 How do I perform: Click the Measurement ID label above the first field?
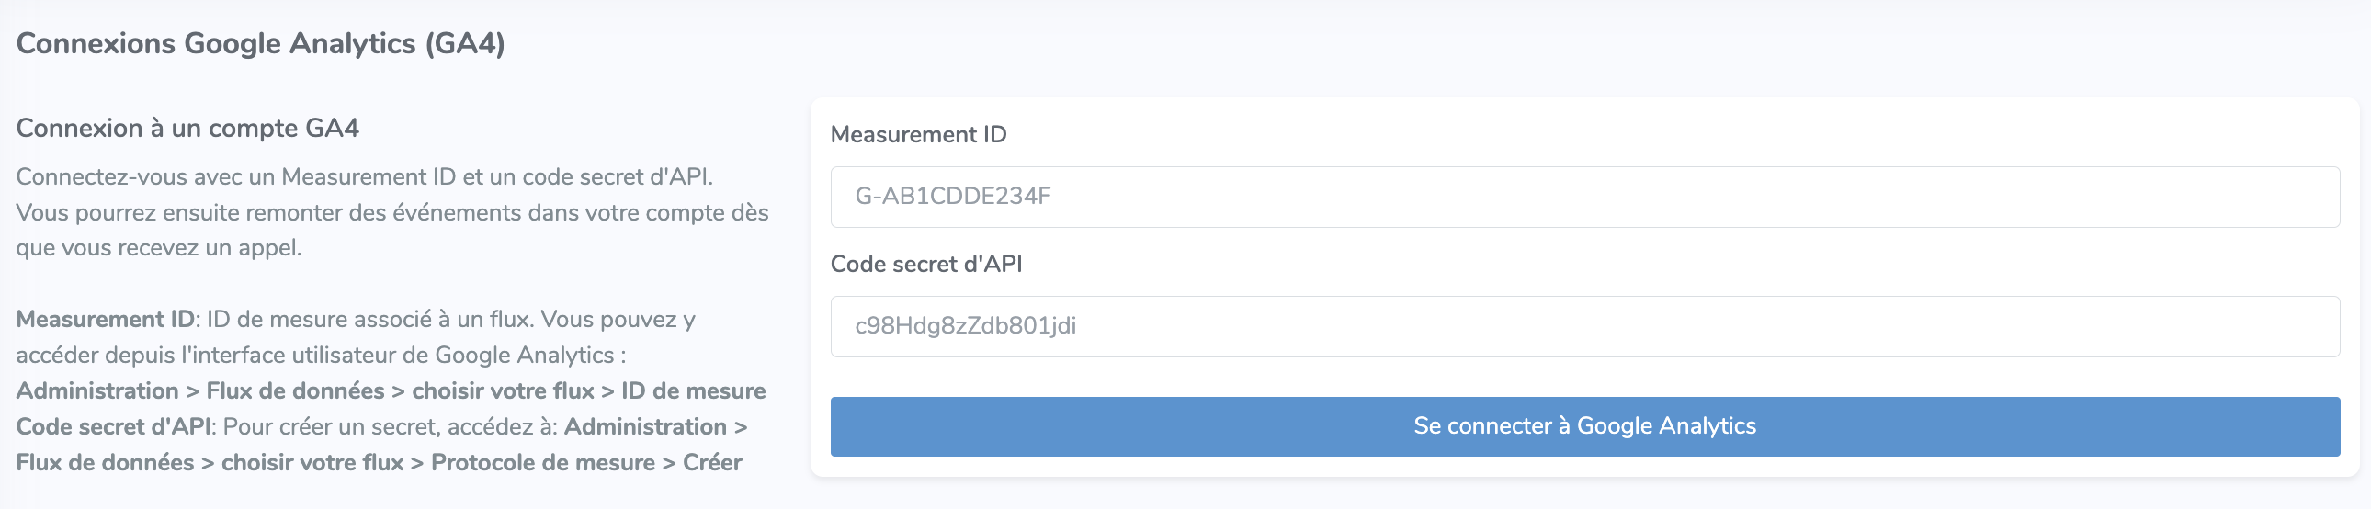click(x=918, y=134)
